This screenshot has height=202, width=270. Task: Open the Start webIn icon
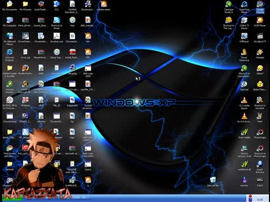point(244,134)
